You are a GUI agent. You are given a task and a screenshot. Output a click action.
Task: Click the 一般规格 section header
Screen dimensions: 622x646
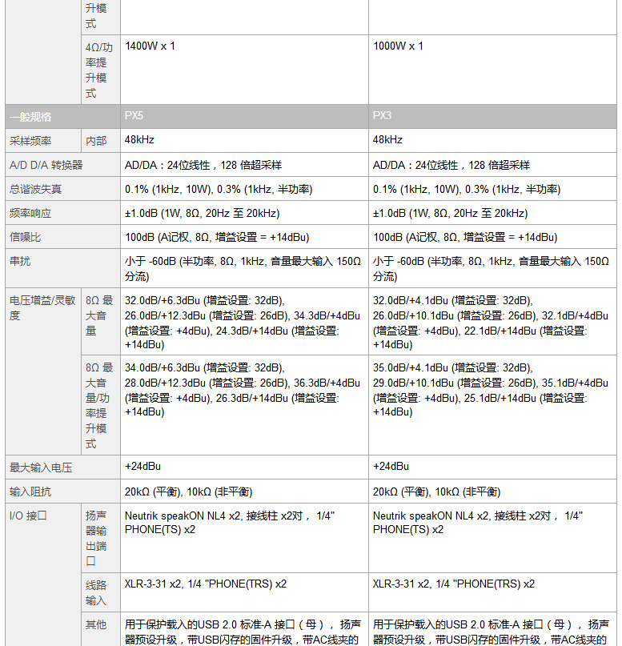coord(62,117)
